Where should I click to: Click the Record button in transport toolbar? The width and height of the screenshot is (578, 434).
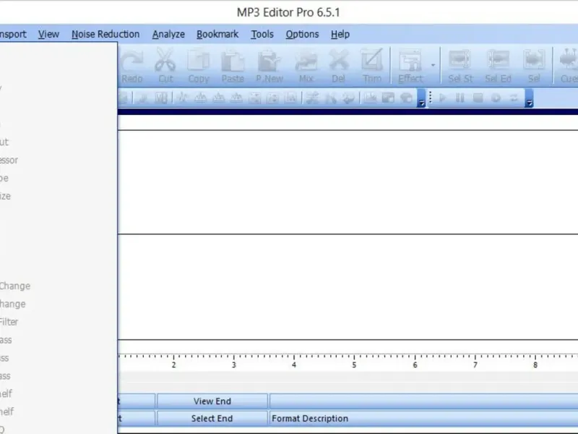pos(496,98)
